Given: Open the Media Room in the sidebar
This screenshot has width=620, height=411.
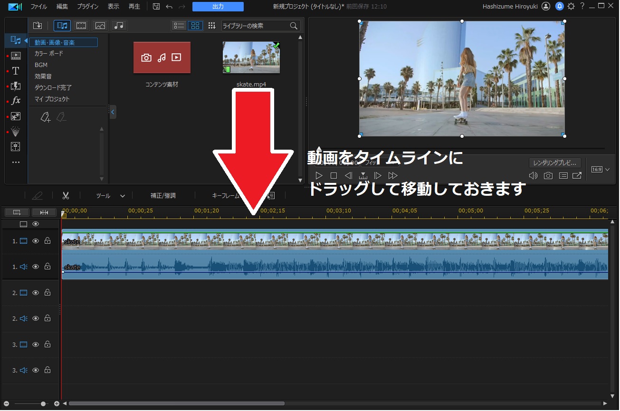Looking at the screenshot, I should (x=16, y=40).
